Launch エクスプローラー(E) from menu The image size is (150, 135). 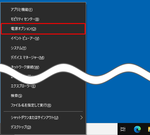pos(43,86)
